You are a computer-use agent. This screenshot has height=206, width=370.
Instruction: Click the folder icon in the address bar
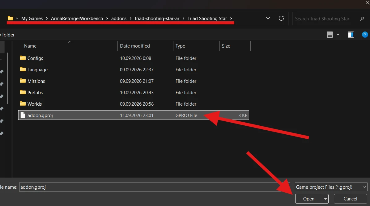point(11,19)
